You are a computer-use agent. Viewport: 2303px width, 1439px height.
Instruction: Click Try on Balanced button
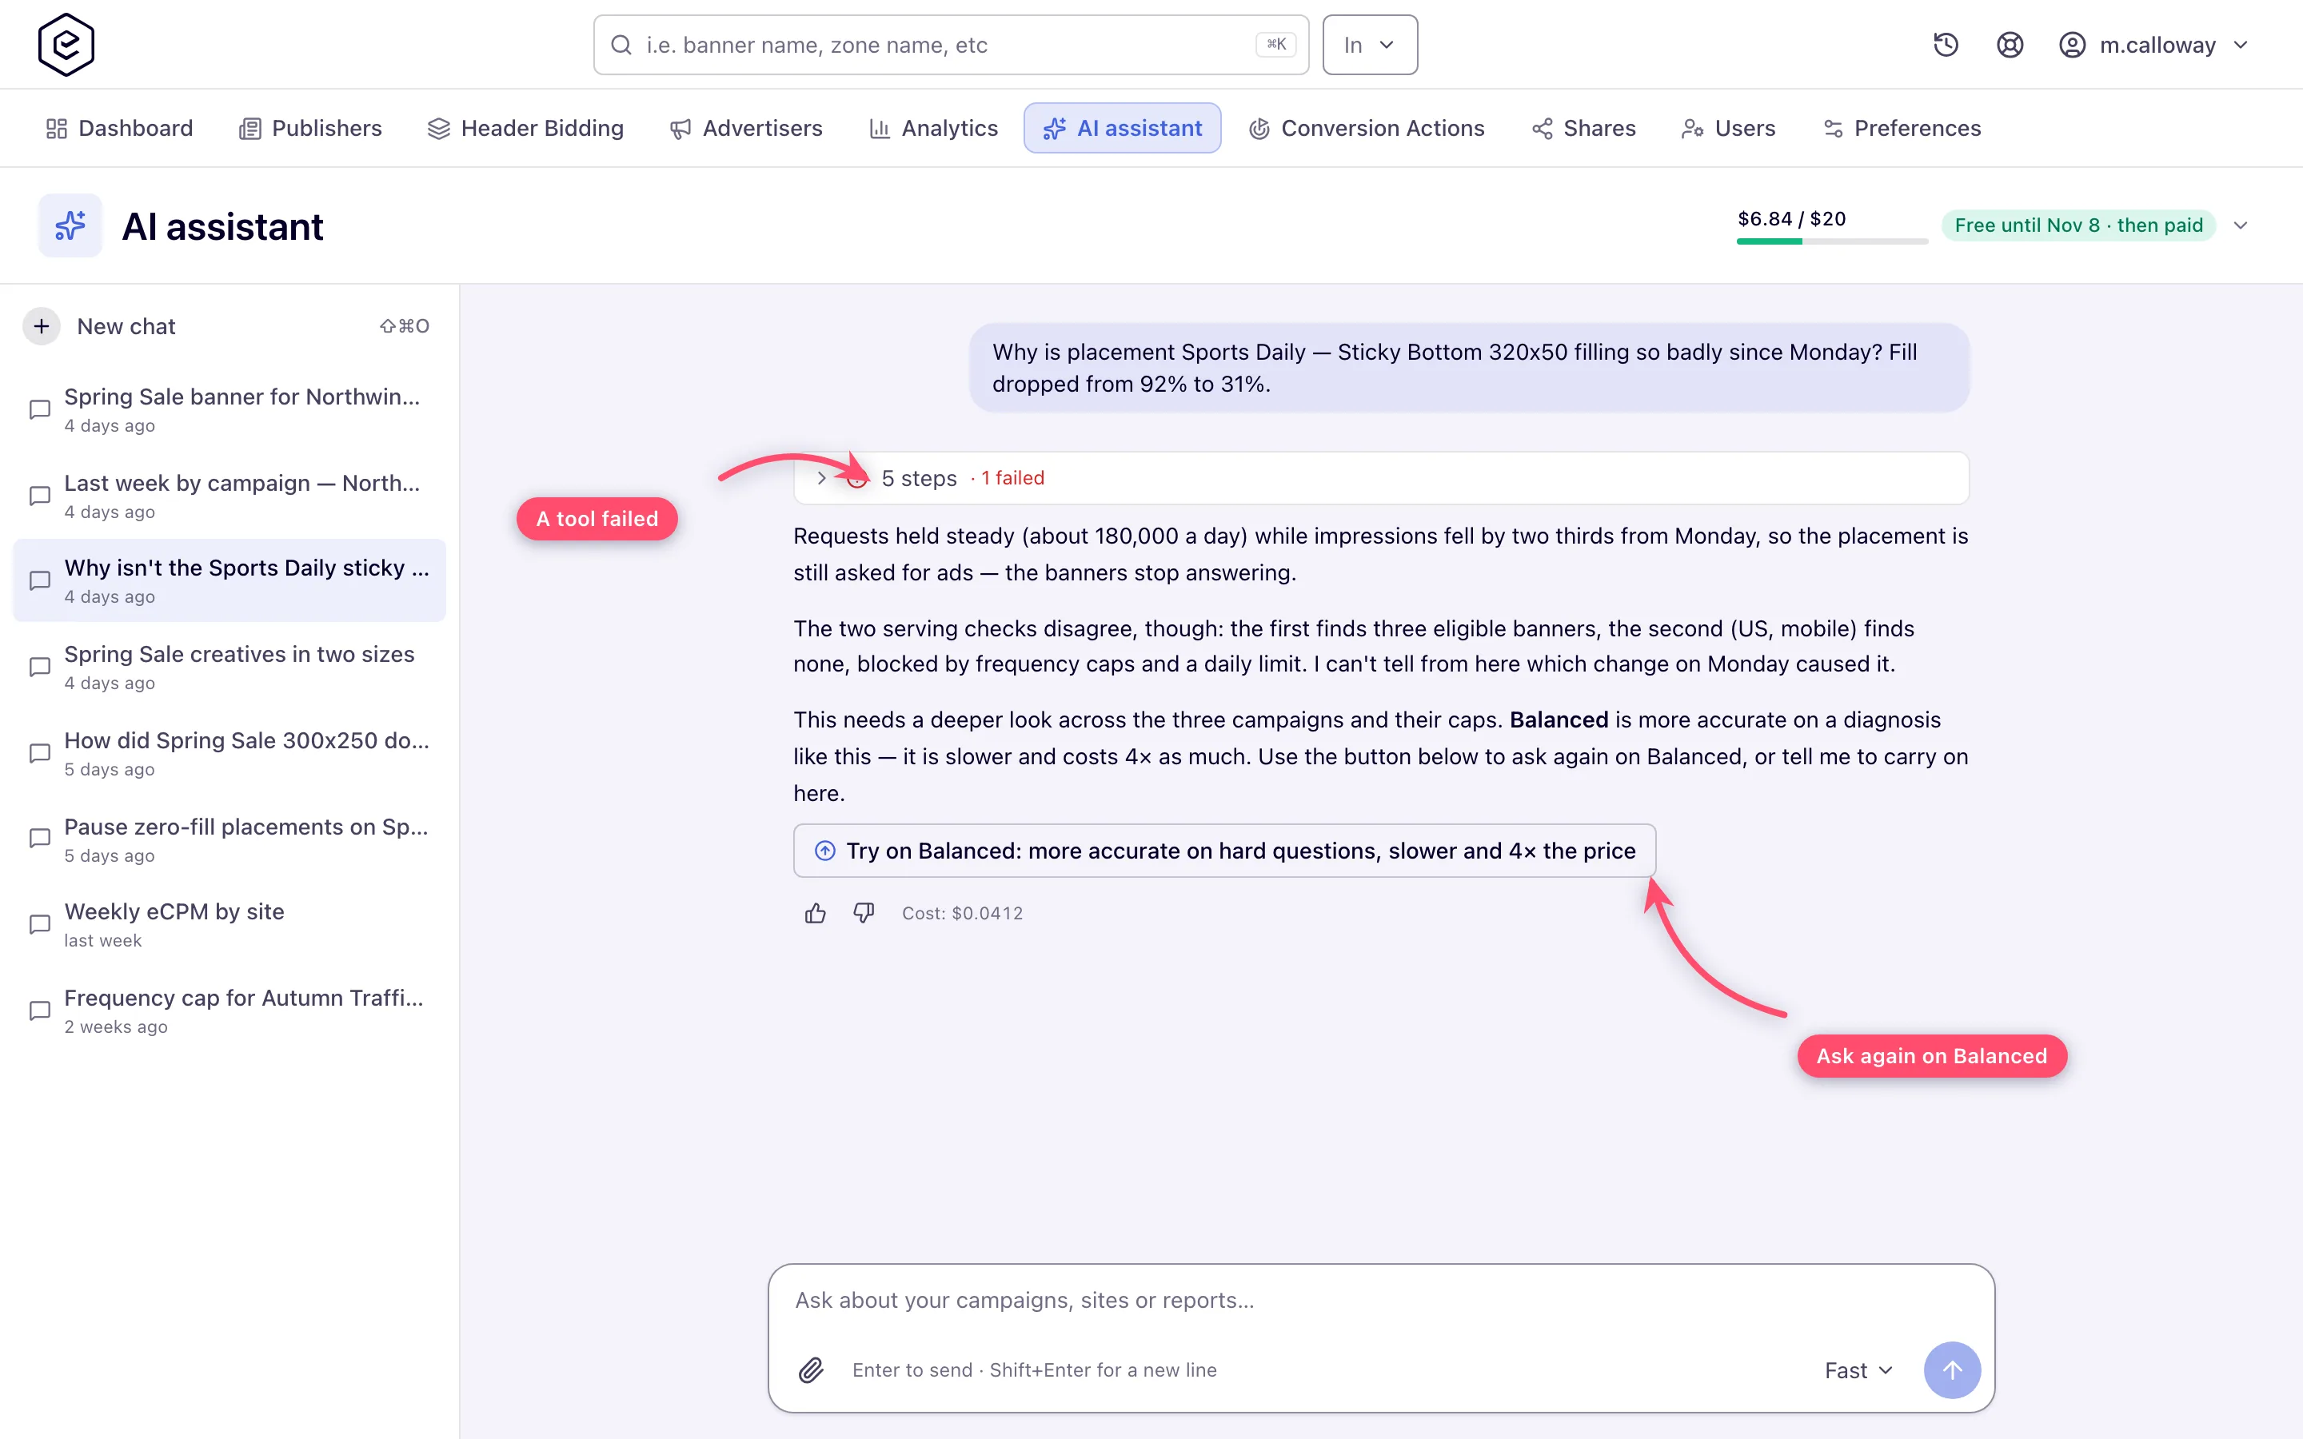[x=1225, y=851]
